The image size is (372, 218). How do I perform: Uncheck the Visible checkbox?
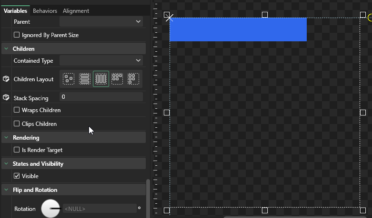point(17,176)
